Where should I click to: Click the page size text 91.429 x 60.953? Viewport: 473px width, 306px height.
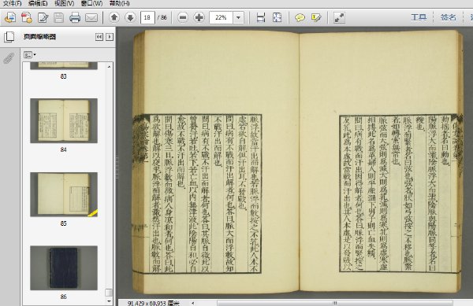coord(153,303)
